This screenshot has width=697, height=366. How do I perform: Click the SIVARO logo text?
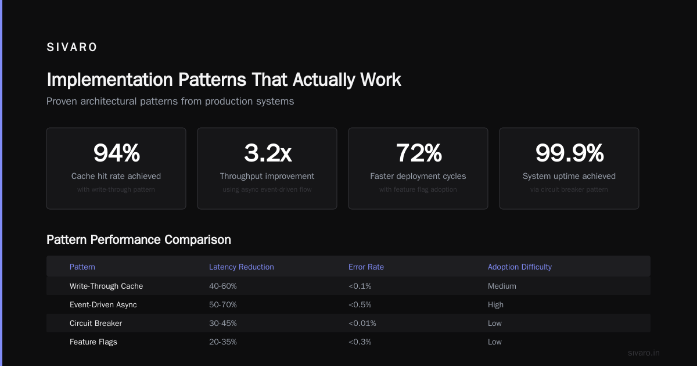click(x=72, y=48)
